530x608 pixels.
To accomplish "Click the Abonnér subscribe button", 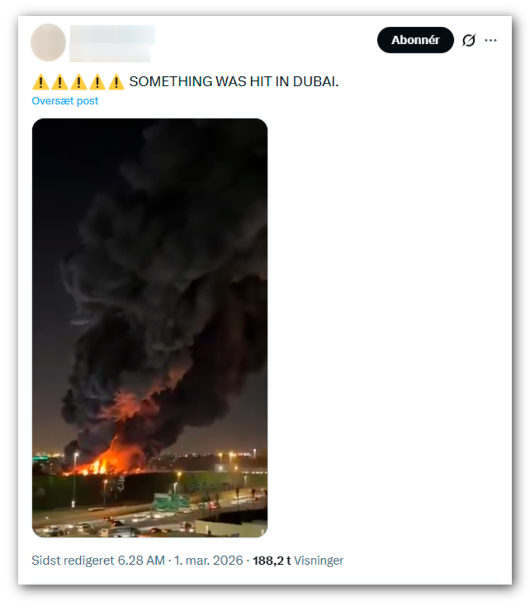I will (415, 40).
